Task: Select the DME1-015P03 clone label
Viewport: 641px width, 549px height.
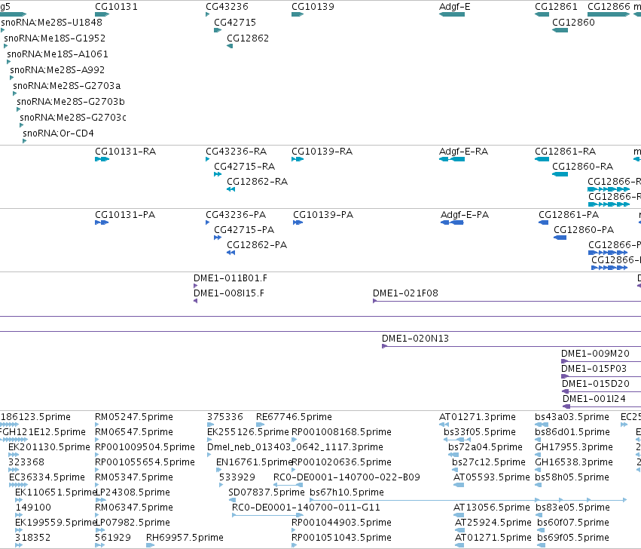Action: [x=594, y=369]
